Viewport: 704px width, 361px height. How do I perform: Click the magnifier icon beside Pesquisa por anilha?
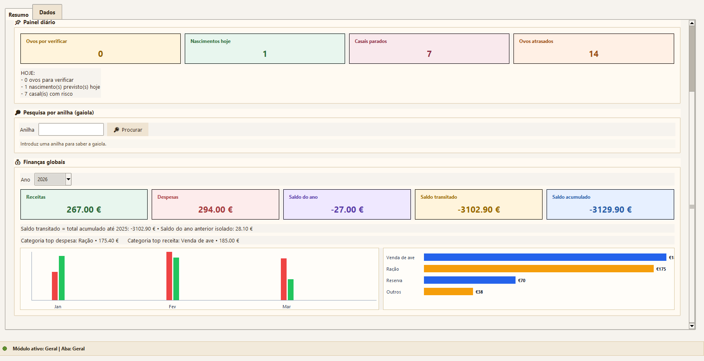point(18,113)
